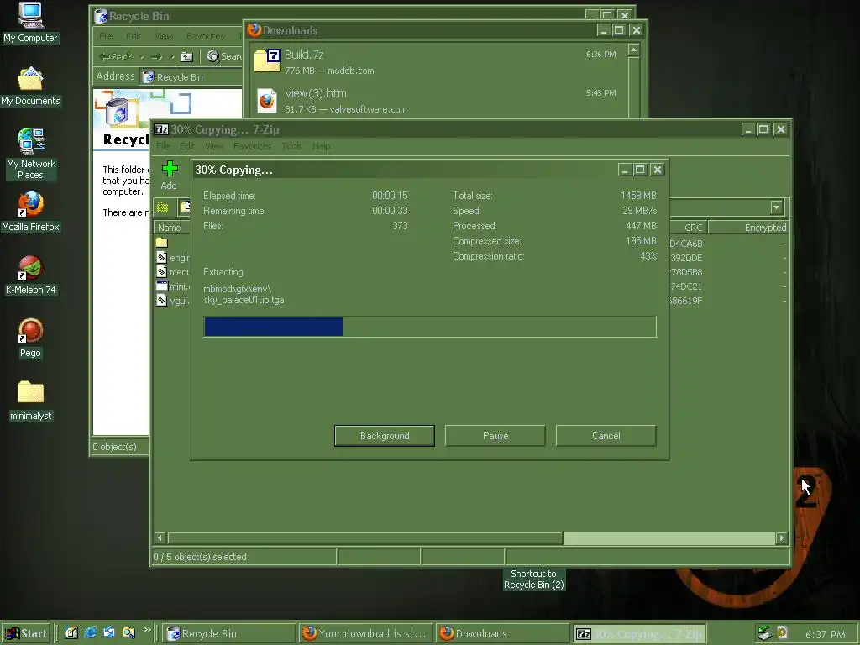Switch to Downloads taskbar button
Image resolution: width=860 pixels, height=645 pixels.
503,633
